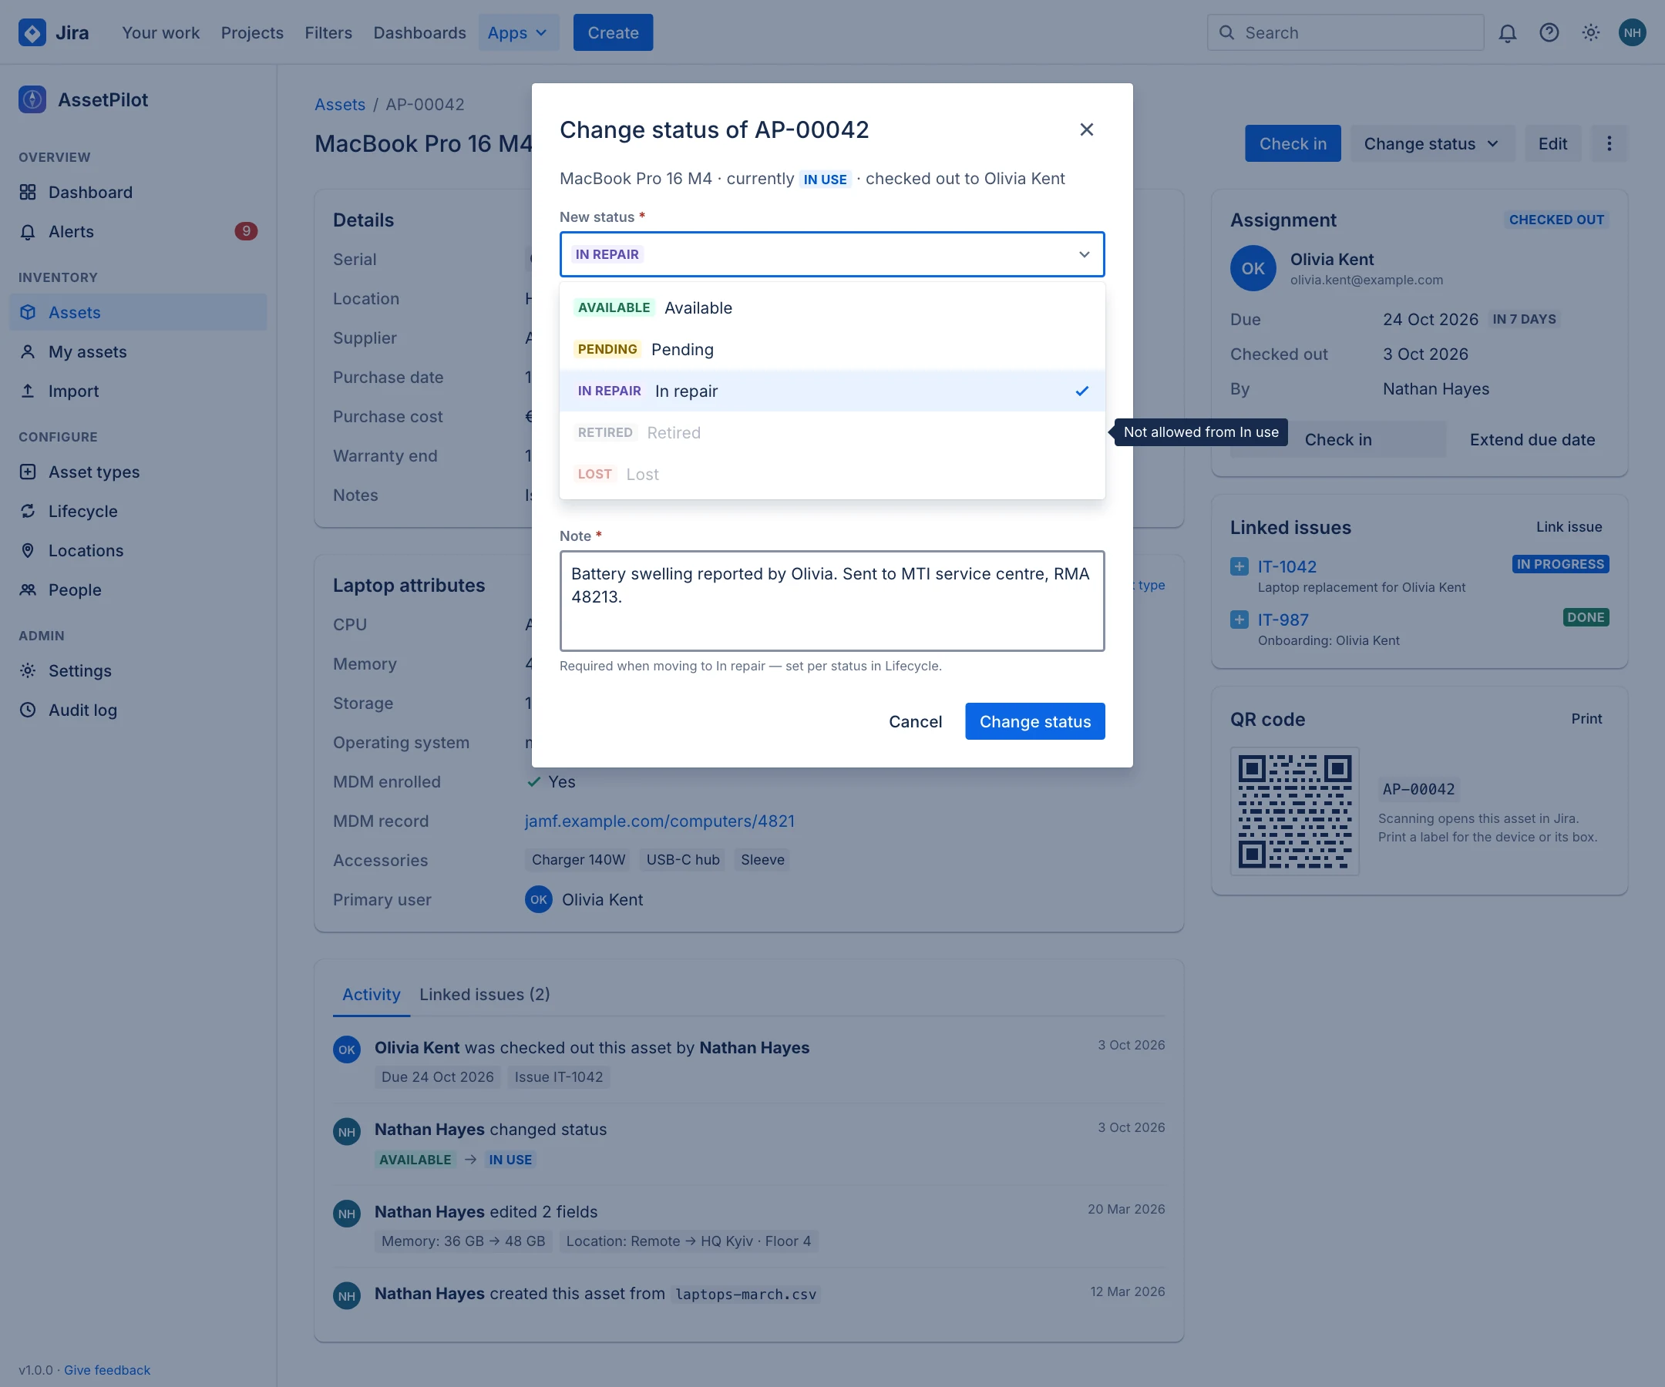Click Link issue in Linked issues
The image size is (1665, 1387).
[x=1569, y=527]
